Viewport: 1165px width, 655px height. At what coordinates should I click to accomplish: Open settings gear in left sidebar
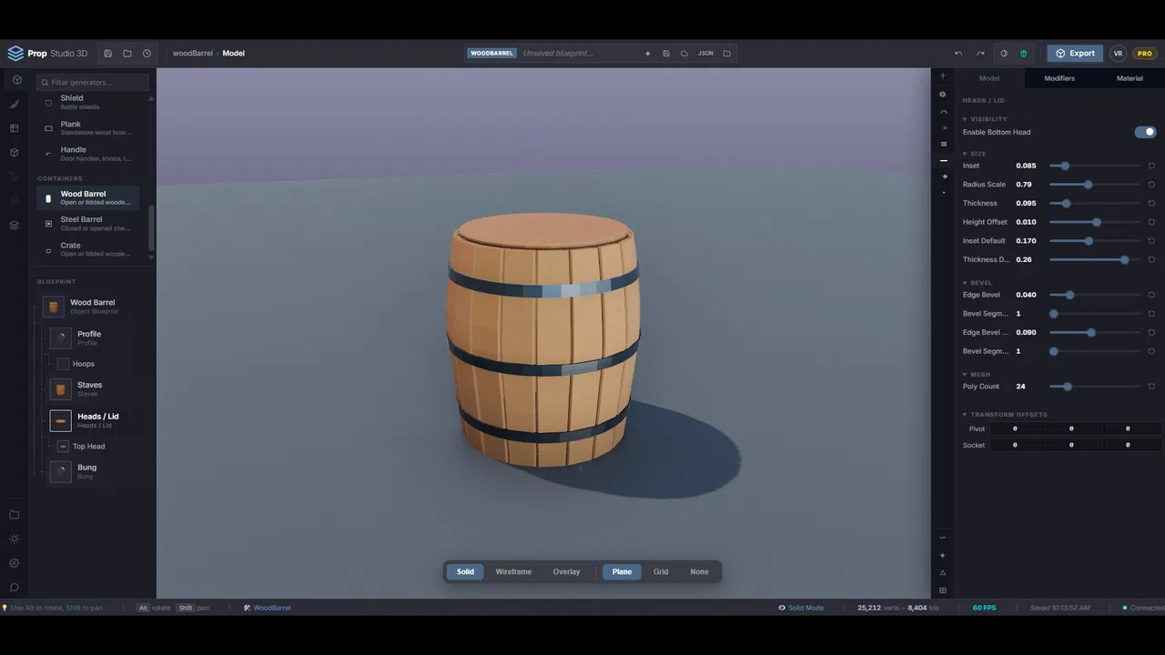pyautogui.click(x=14, y=564)
